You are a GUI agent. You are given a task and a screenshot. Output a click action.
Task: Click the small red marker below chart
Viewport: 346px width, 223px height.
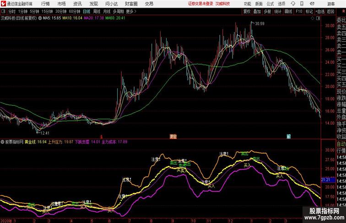pos(102,136)
